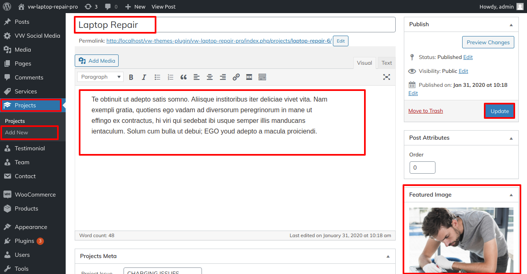Apply bold formatting in editor toolbar
Image resolution: width=527 pixels, height=274 pixels.
[x=131, y=77]
